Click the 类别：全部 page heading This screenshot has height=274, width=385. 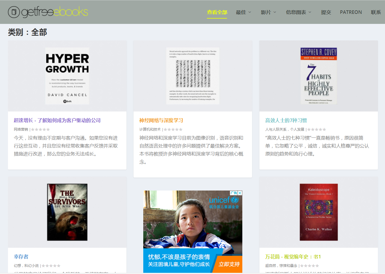click(x=27, y=32)
